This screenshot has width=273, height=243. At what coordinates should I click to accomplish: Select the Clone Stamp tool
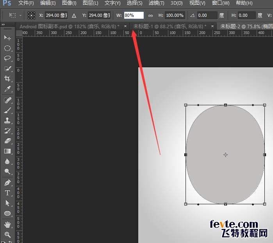[x=7, y=121]
